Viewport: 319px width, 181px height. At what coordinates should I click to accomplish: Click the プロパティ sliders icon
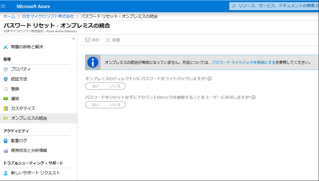click(x=6, y=69)
